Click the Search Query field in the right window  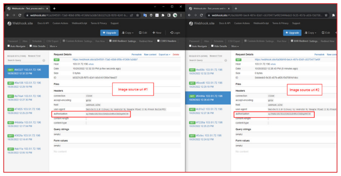(206, 60)
